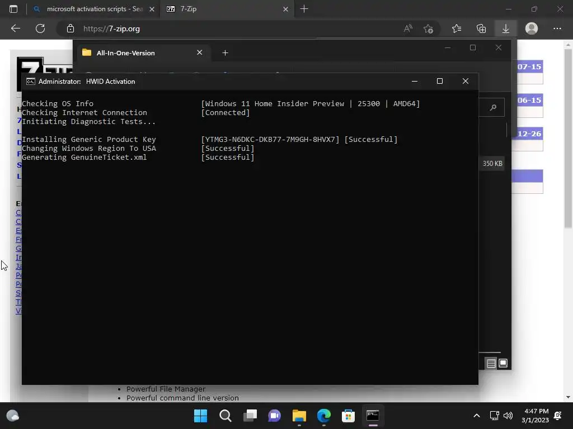Open the clock showing 4:47 PM
The image size is (573, 429).
(536, 416)
